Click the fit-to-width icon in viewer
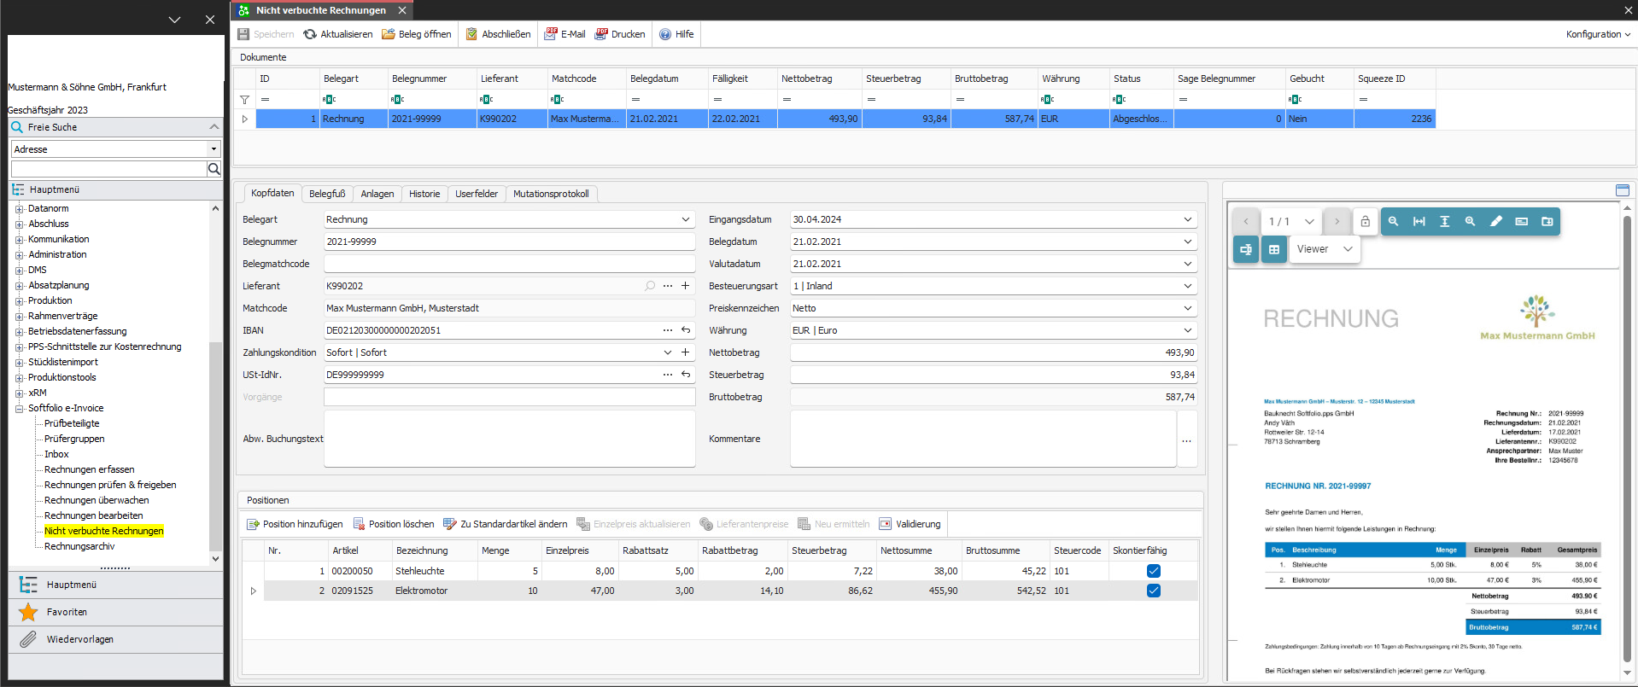Screen dimensions: 1638x687 pos(1419,222)
